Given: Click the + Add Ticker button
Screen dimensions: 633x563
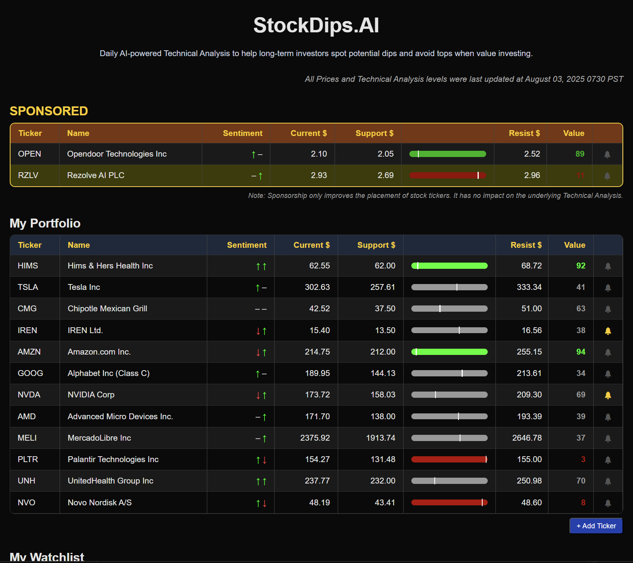Looking at the screenshot, I should point(596,526).
